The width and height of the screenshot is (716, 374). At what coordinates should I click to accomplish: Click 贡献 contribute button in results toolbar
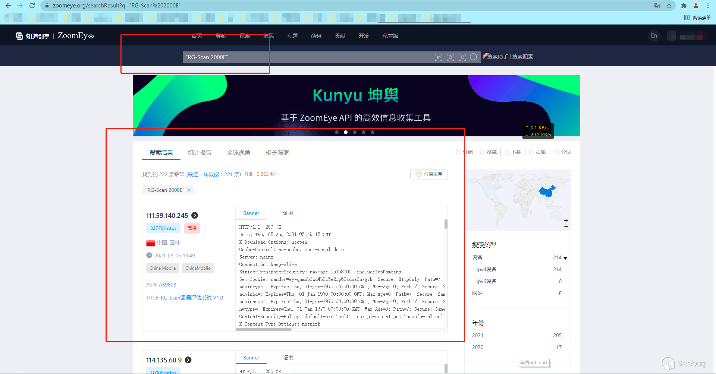click(537, 152)
